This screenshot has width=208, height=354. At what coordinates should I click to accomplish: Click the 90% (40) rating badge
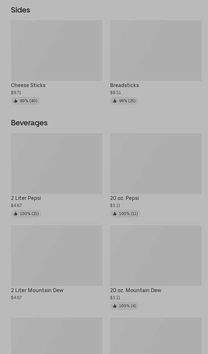point(26,101)
